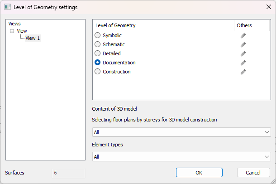Collapse the View tree node

[x=12, y=31]
